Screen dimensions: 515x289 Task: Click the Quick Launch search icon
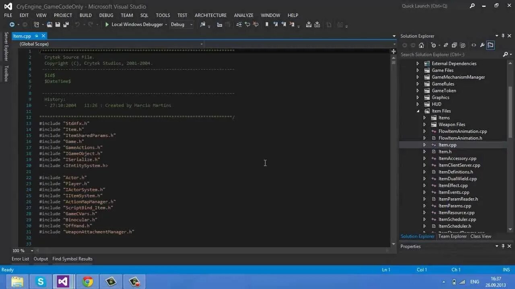click(x=473, y=6)
